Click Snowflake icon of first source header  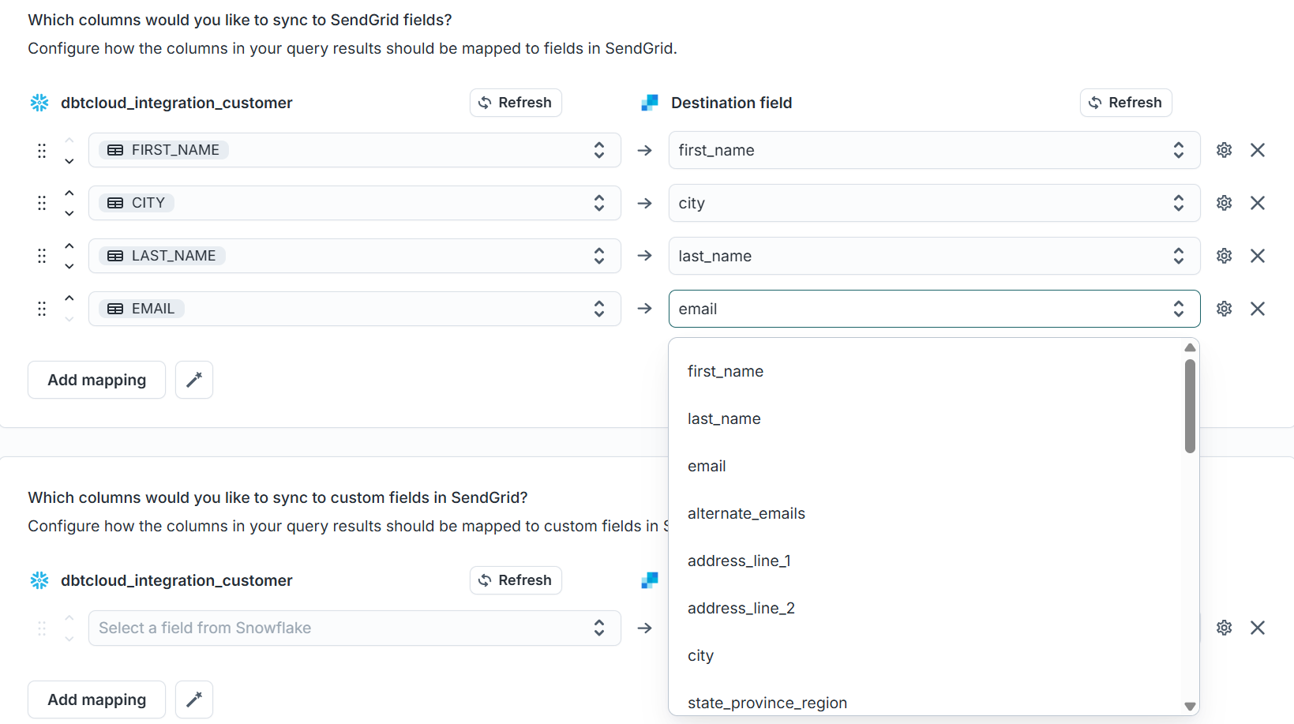[39, 103]
